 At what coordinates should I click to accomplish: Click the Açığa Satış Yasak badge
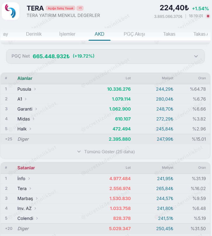click(x=61, y=8)
